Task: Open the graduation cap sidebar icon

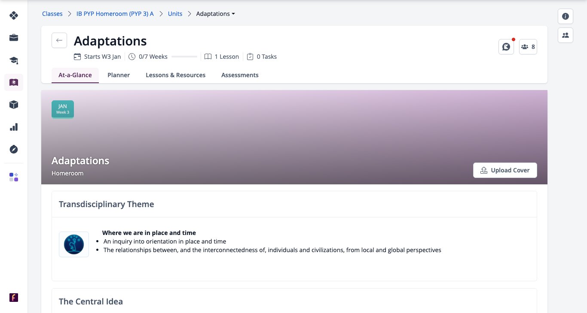Action: (x=14, y=60)
